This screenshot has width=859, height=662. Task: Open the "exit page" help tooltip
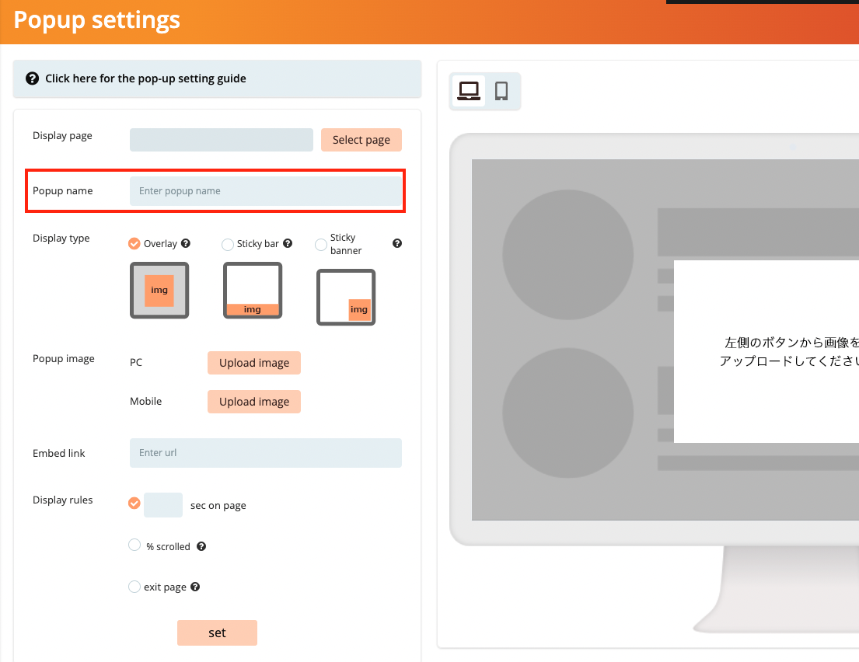pyautogui.click(x=194, y=587)
